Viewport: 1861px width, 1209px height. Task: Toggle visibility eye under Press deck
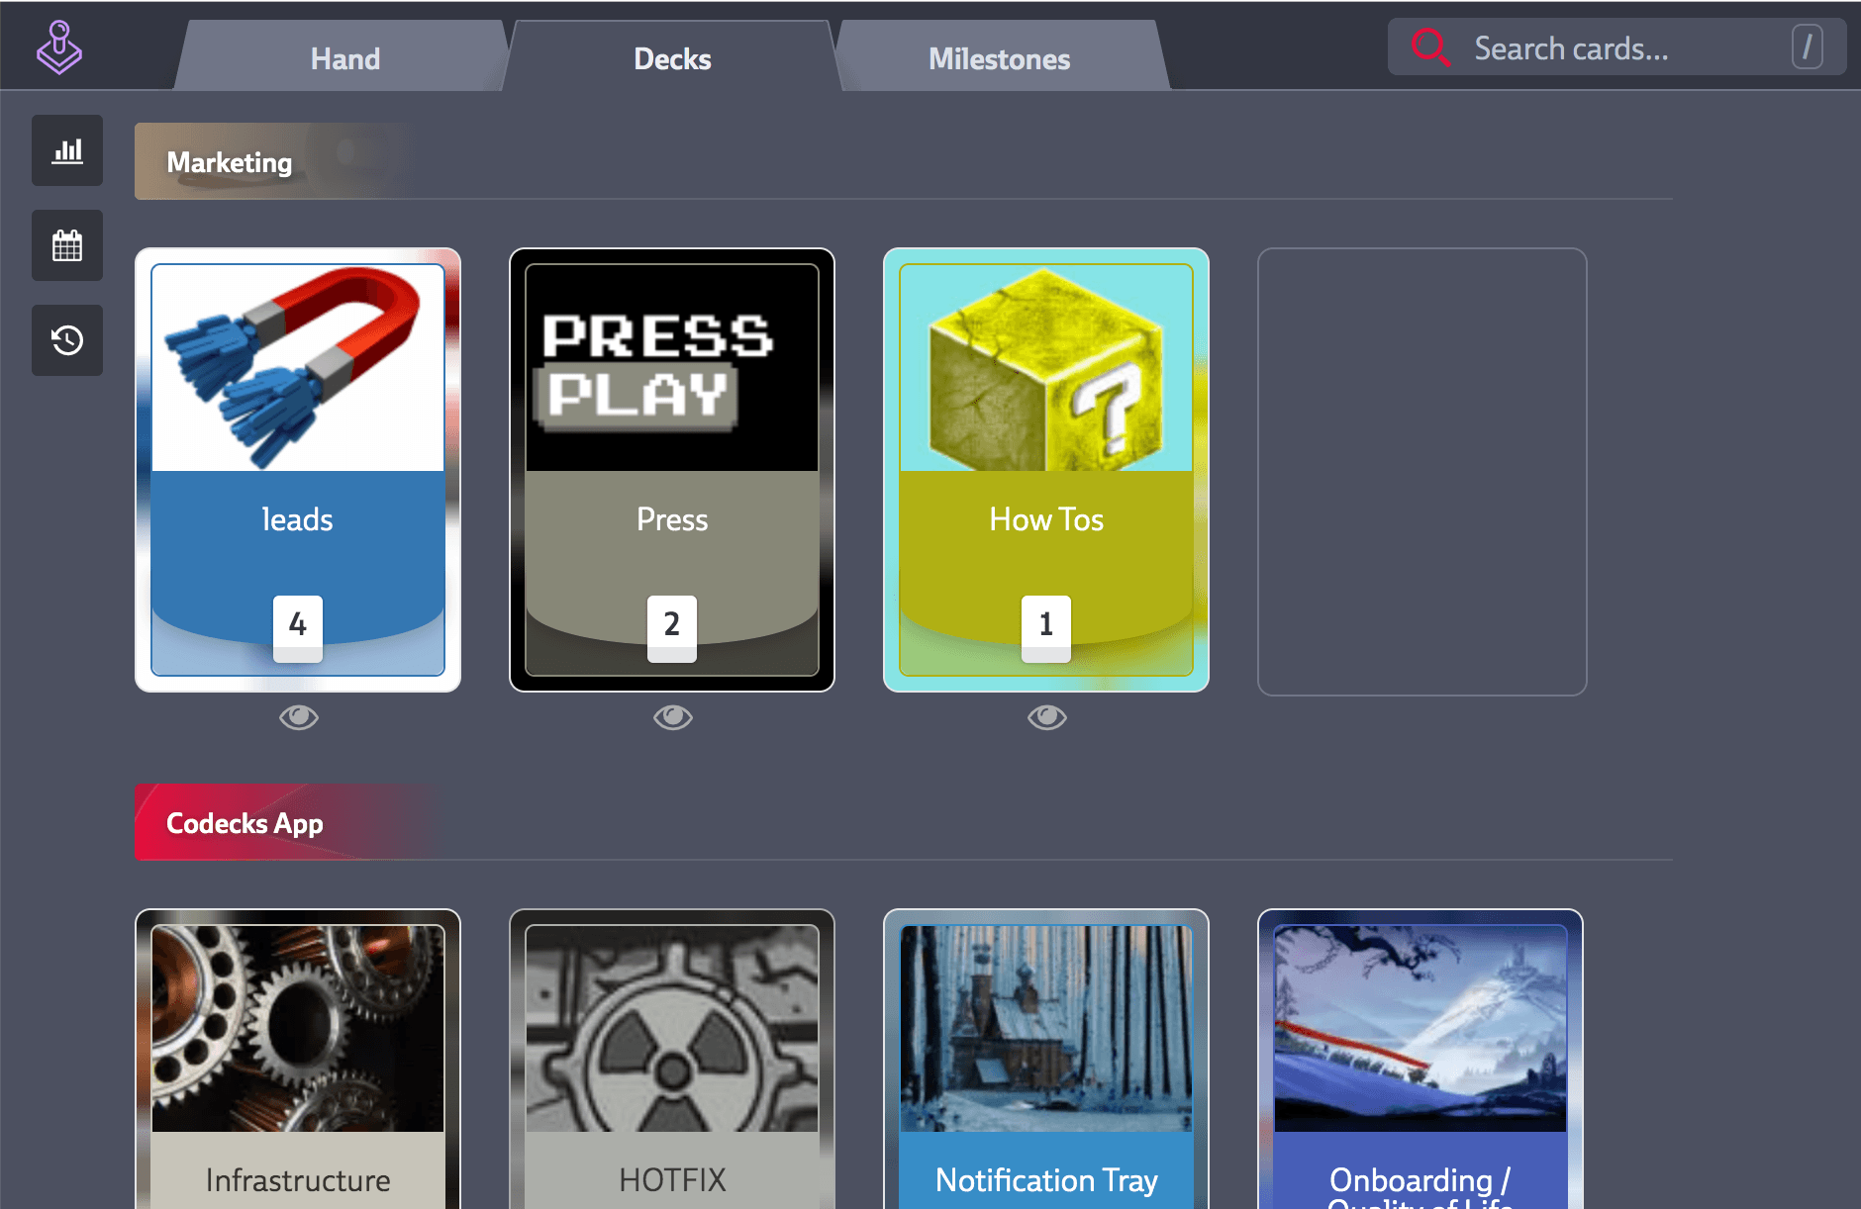(673, 717)
